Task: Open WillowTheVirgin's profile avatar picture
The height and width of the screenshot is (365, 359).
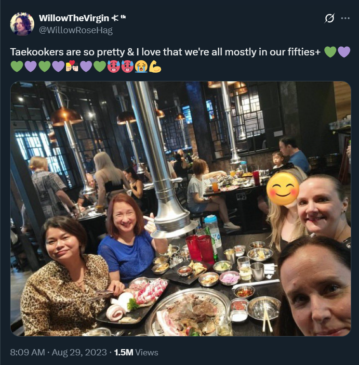Action: point(22,24)
